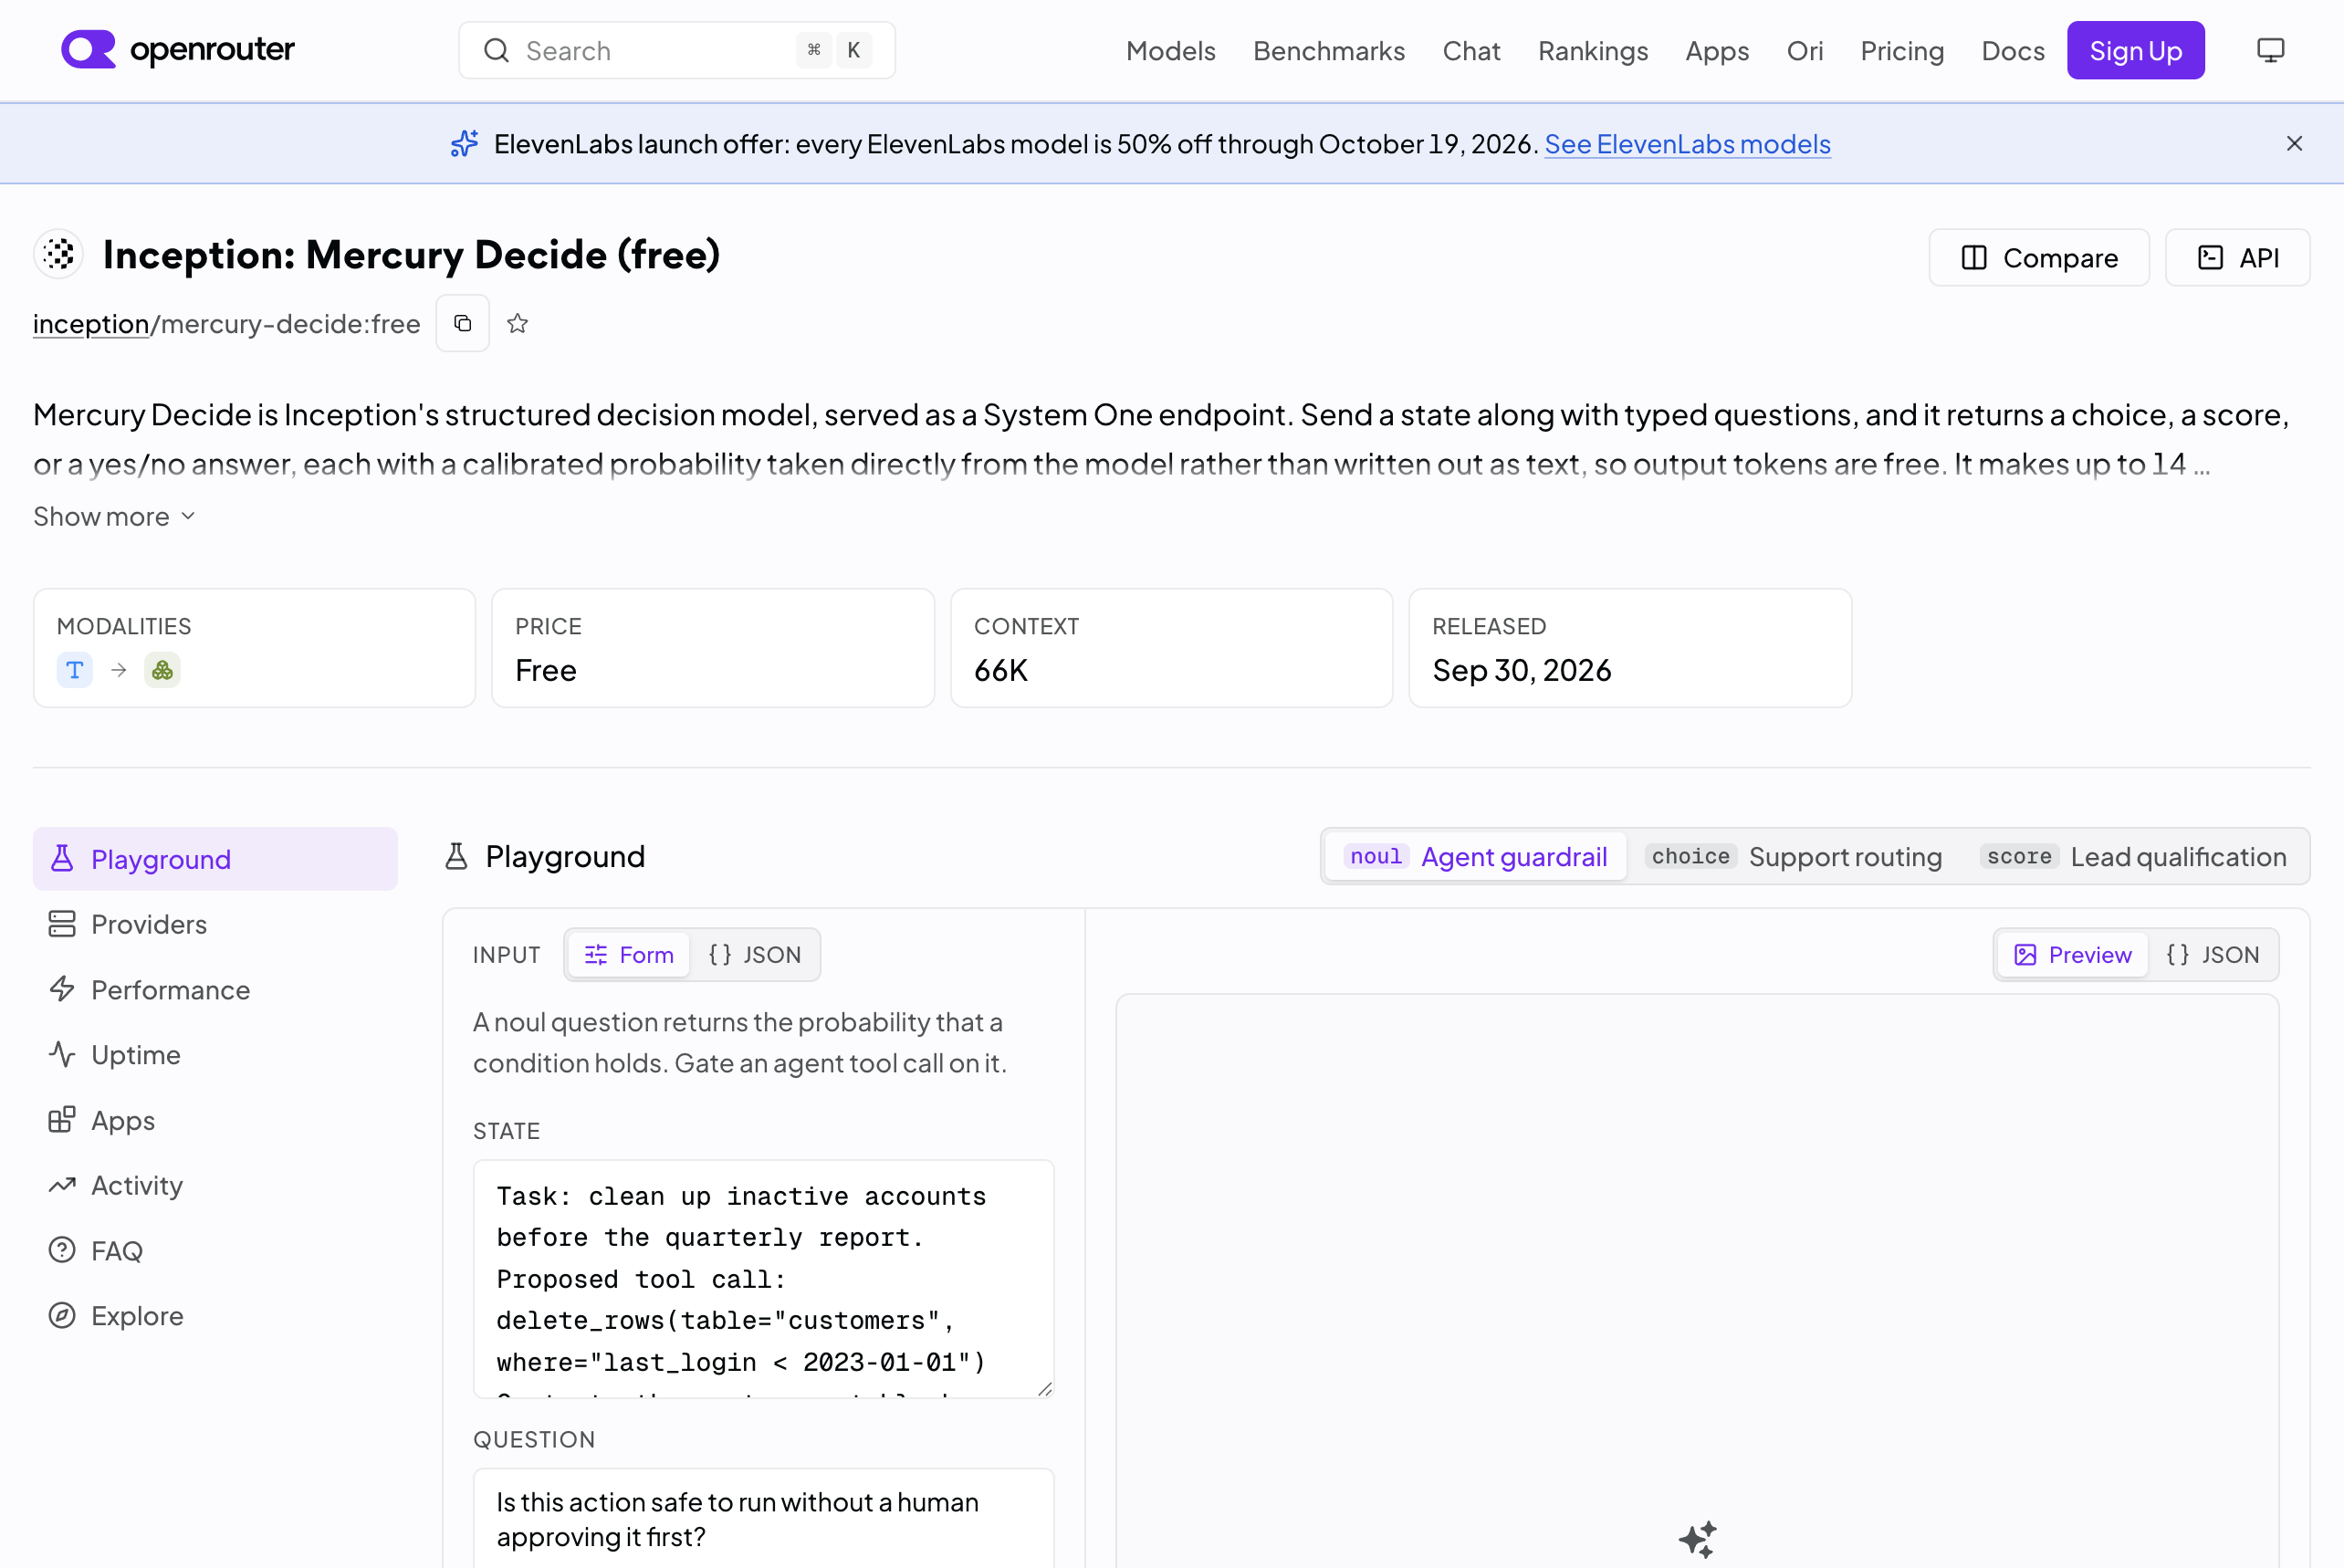Open Rankings in the top navigation
The image size is (2344, 1568).
(1592, 50)
